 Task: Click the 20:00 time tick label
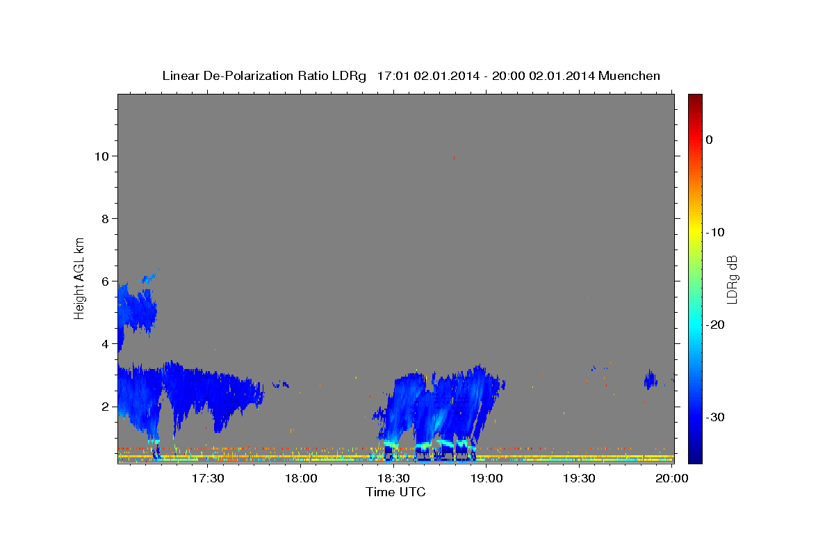(673, 479)
